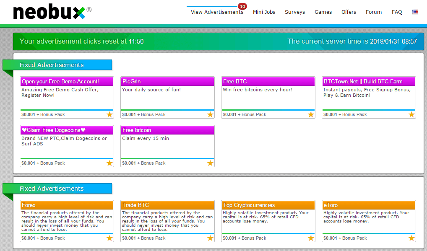Click the red 10 notification badge
This screenshot has height=251, width=427.
point(242,6)
